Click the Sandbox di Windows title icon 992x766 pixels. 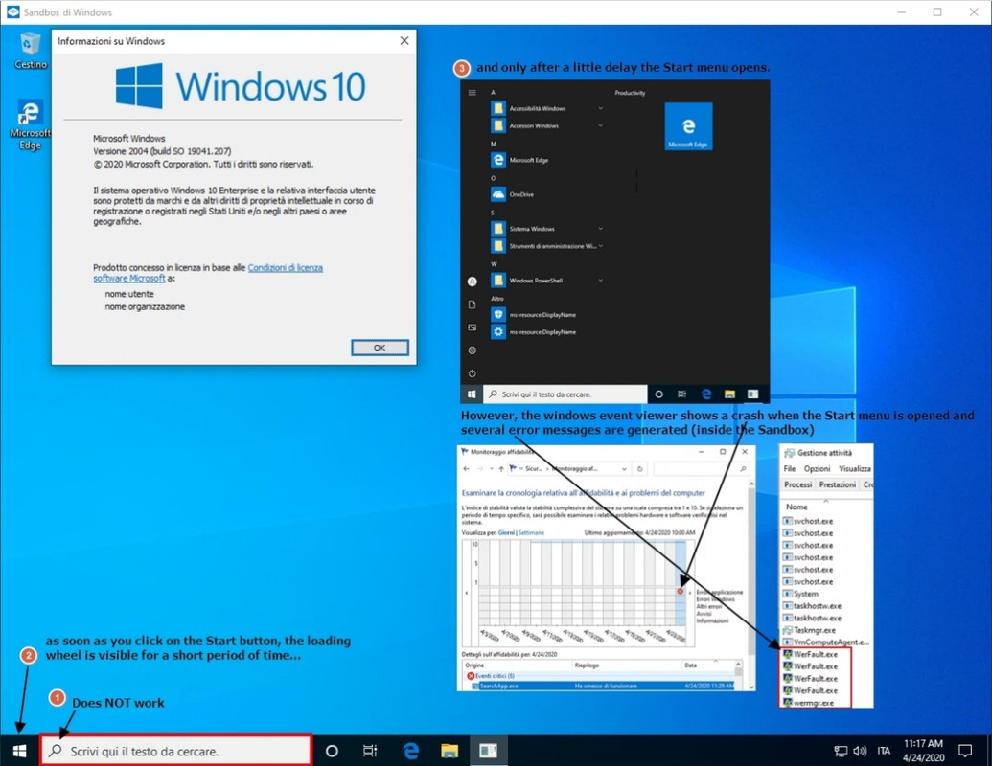(x=13, y=12)
